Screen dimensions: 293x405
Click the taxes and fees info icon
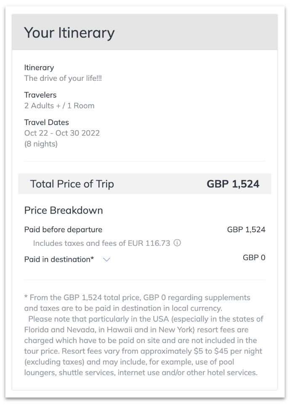pos(177,243)
